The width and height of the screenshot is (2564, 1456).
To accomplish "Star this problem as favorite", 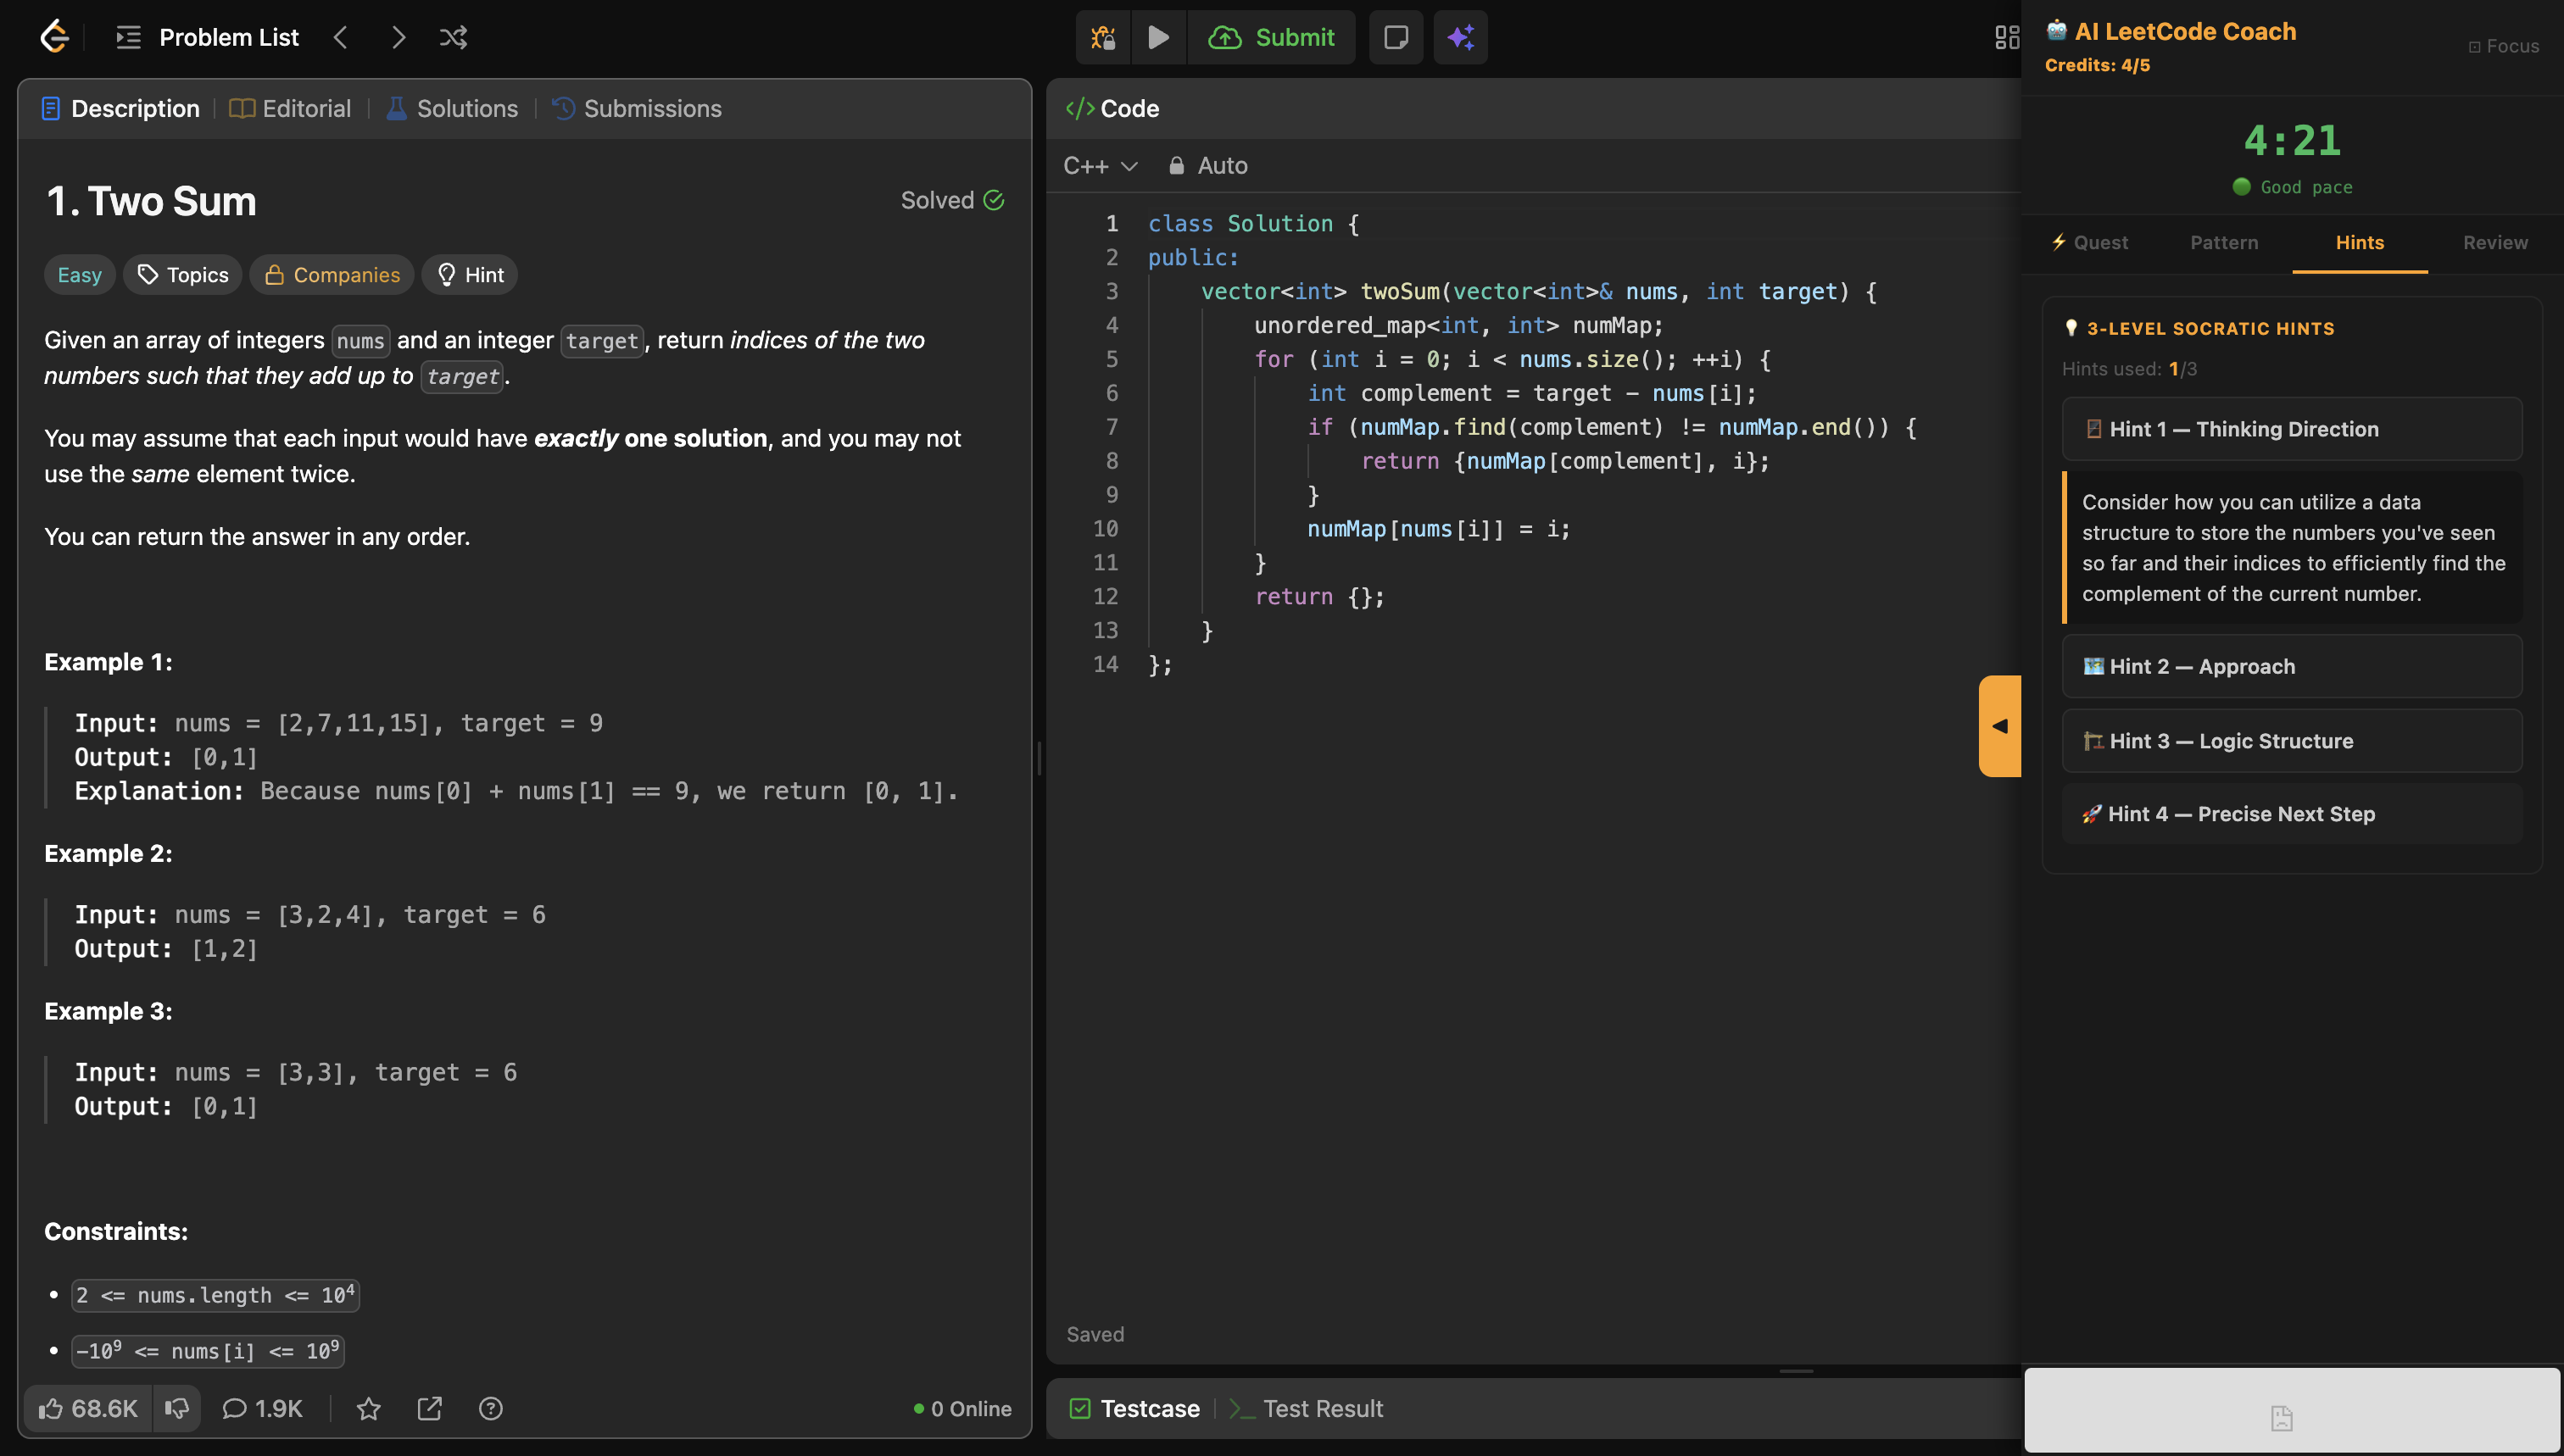I will click(x=368, y=1408).
